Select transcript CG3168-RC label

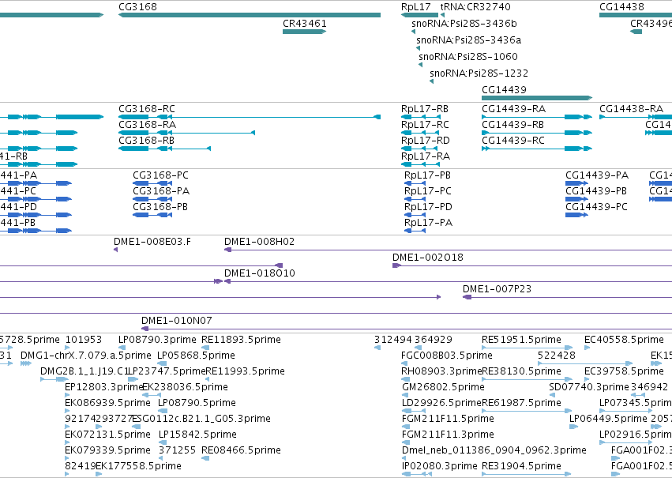click(x=147, y=109)
